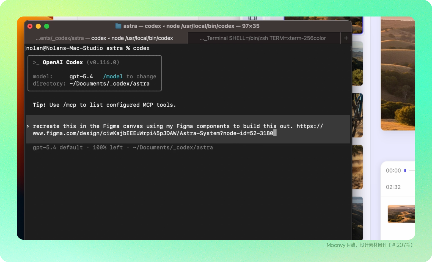
Task: Click the nolan@Nolans-Mac-Studio shell prompt line
Action: pyautogui.click(x=88, y=48)
